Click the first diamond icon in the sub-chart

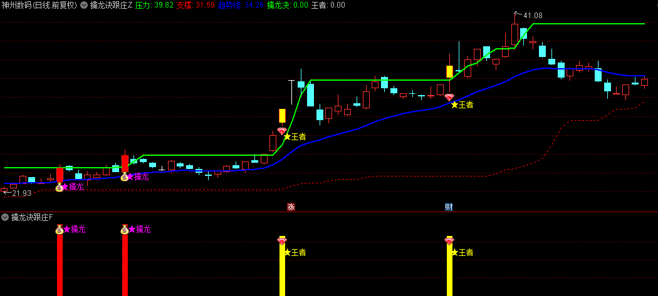point(282,241)
